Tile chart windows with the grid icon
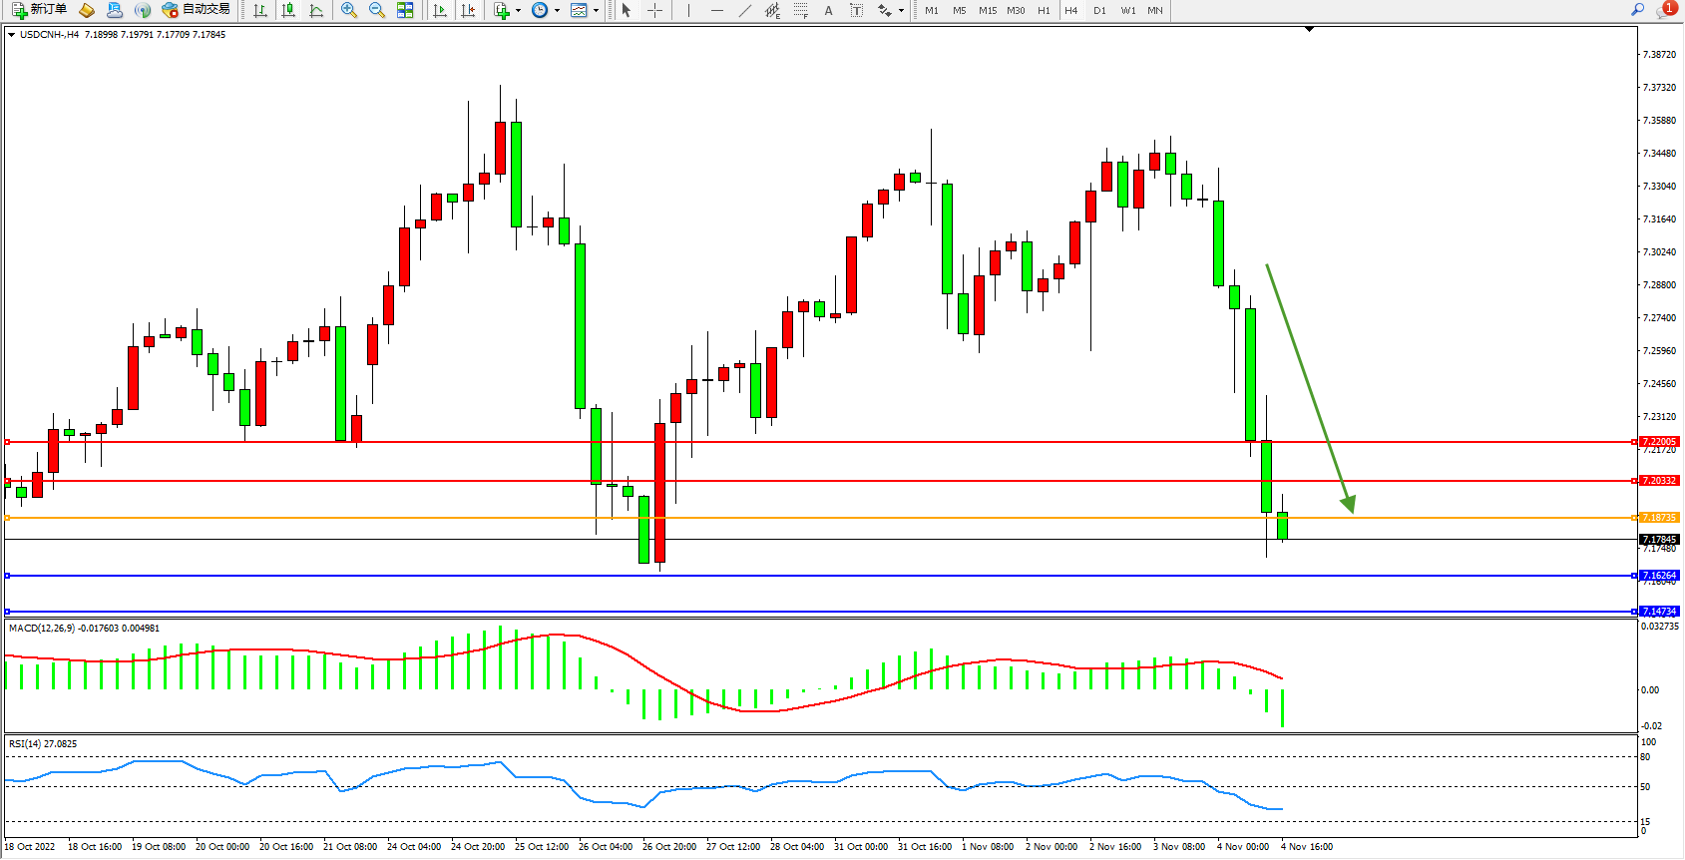 405,10
